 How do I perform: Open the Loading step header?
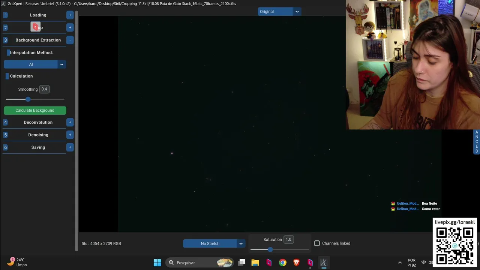coord(38,15)
